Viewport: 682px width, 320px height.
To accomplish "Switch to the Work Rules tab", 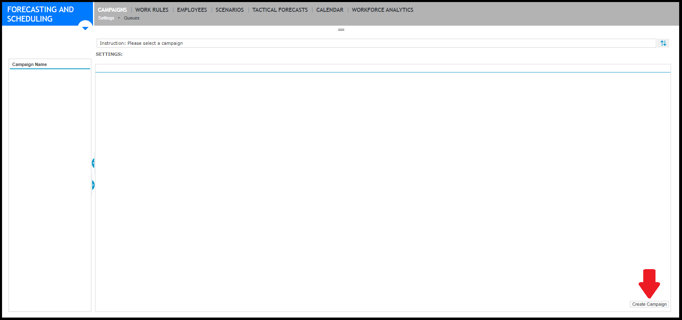I will tap(152, 10).
